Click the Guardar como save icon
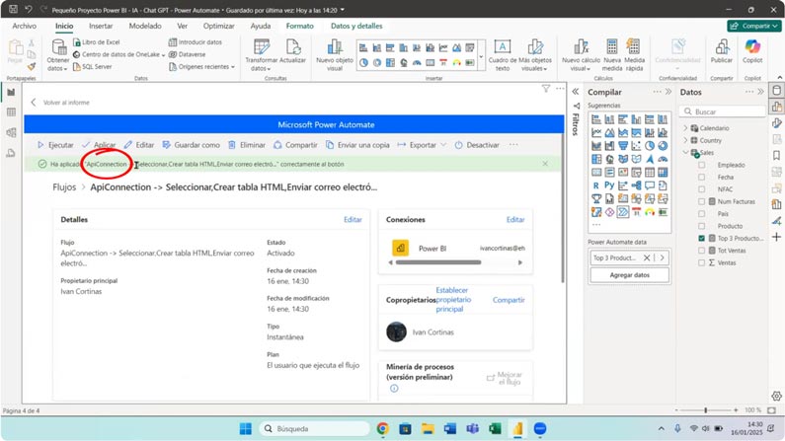This screenshot has width=785, height=441. pyautogui.click(x=168, y=145)
